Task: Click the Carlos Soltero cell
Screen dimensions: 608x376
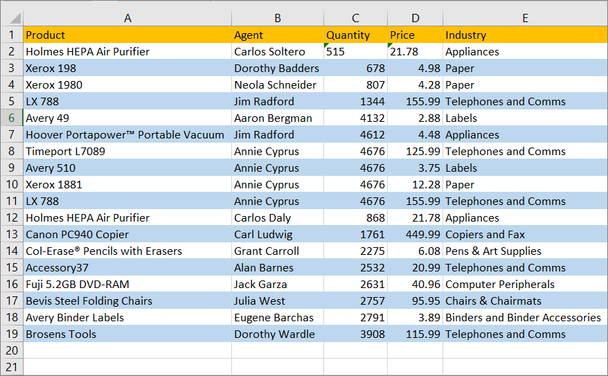Action: point(278,51)
